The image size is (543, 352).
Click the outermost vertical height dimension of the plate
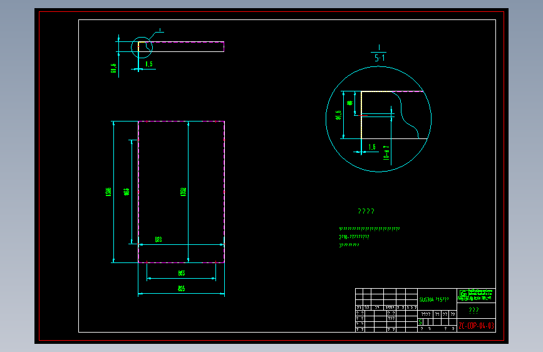coord(108,192)
